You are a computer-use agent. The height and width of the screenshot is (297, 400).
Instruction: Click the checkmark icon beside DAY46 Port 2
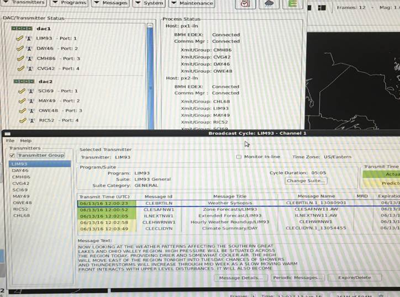tap(20, 48)
